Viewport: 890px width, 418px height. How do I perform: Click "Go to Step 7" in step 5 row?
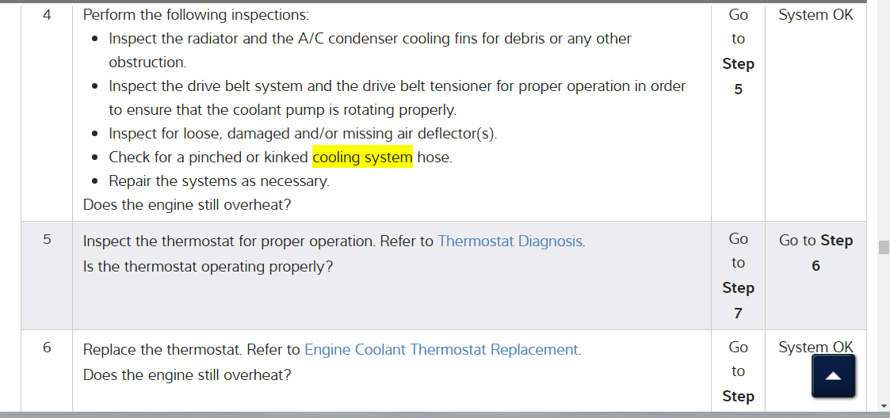738,275
